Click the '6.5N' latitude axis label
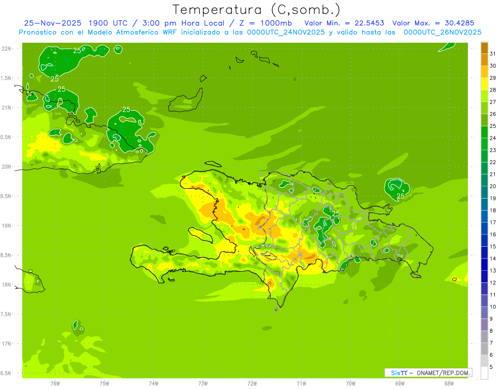This screenshot has height=389, width=504. (6, 373)
